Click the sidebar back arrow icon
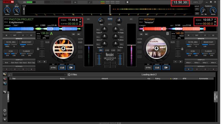 click(5, 92)
